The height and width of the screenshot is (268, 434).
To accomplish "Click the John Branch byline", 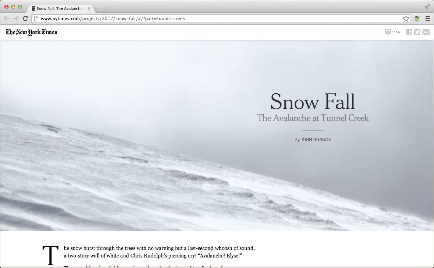I will pos(313,140).
